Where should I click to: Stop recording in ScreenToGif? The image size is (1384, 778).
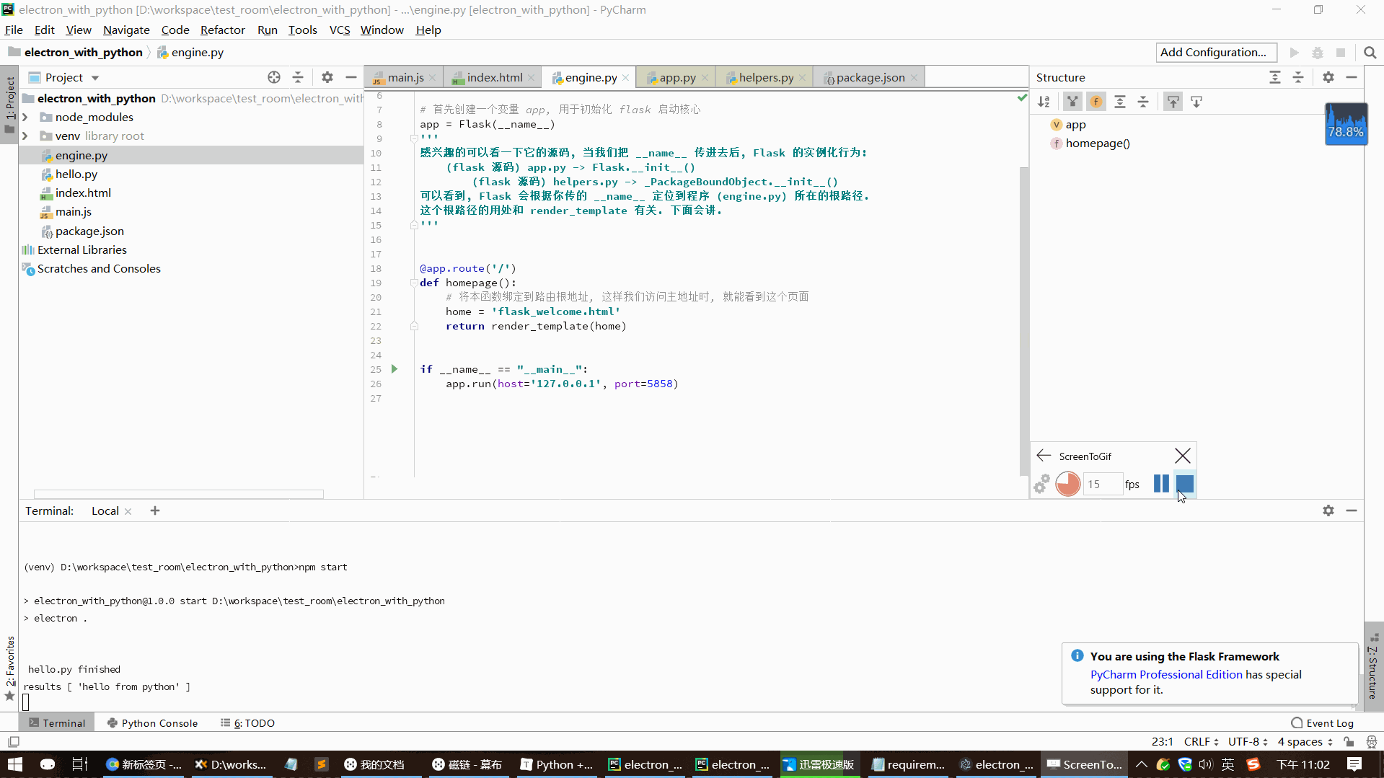coord(1184,484)
